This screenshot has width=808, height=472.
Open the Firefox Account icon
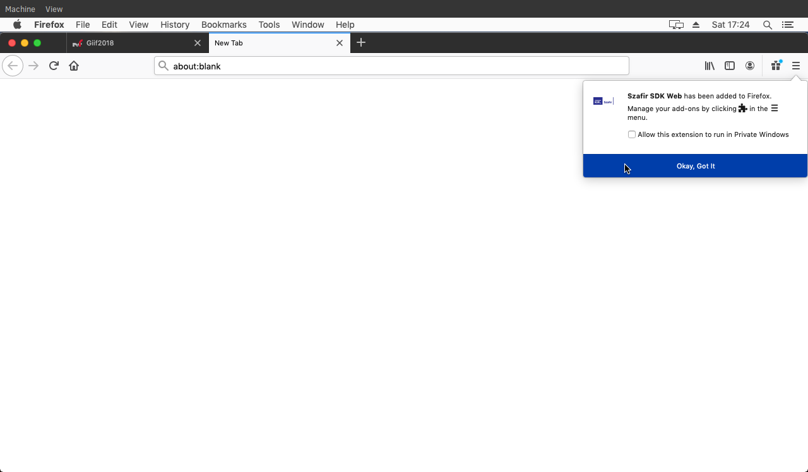[750, 66]
